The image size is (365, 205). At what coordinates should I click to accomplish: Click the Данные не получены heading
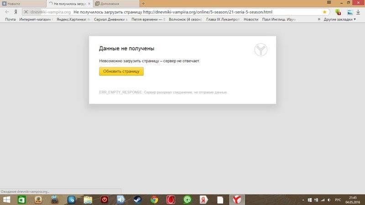click(126, 48)
